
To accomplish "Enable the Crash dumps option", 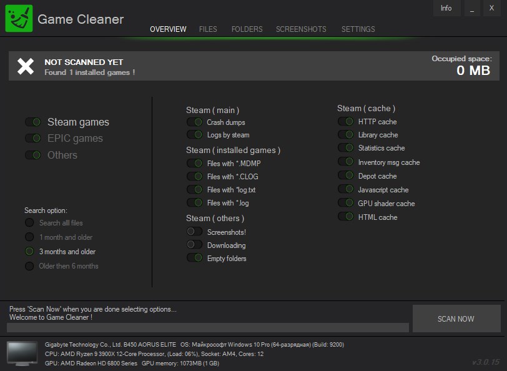I will coord(193,122).
